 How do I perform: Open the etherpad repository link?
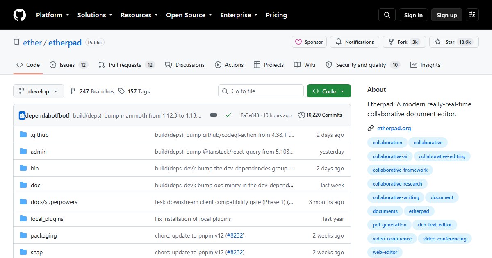65,43
